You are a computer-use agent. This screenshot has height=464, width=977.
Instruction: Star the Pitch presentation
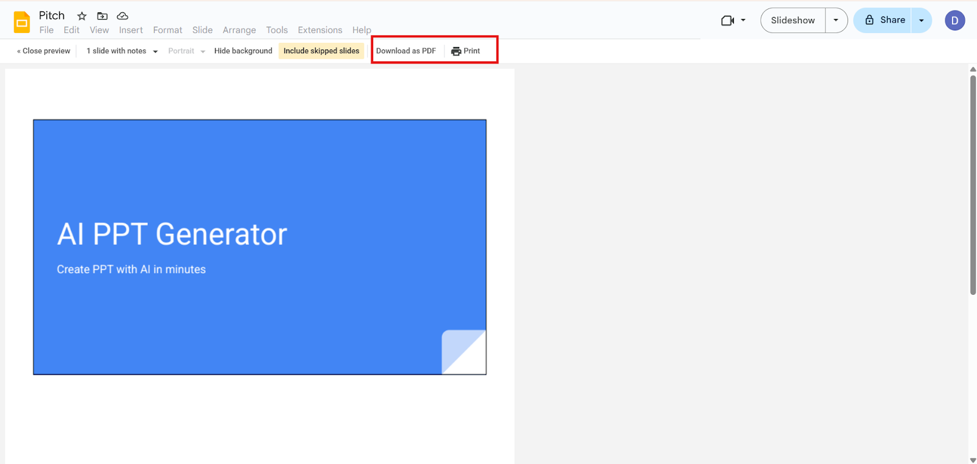coord(82,16)
